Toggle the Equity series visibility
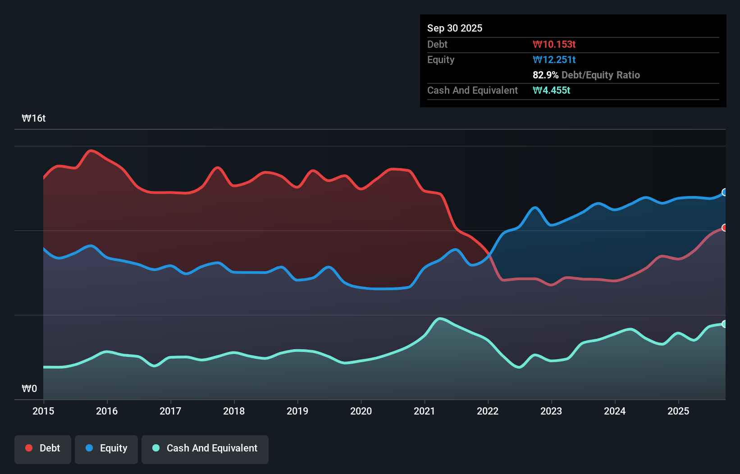This screenshot has height=474, width=740. click(106, 448)
